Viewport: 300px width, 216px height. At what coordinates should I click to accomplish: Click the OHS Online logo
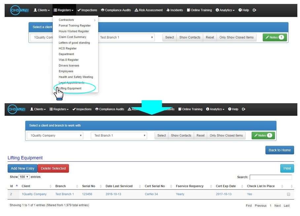coord(19,10)
